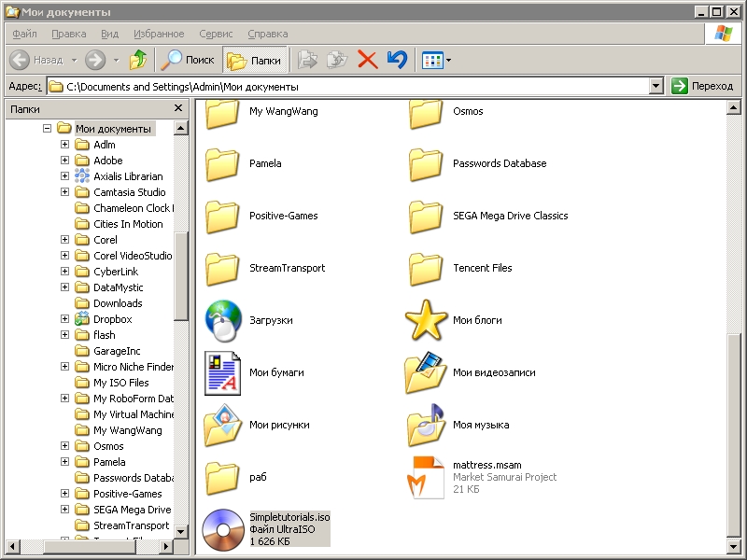747x560 pixels.
Task: Select My ISO Files in tree
Action: (x=121, y=383)
